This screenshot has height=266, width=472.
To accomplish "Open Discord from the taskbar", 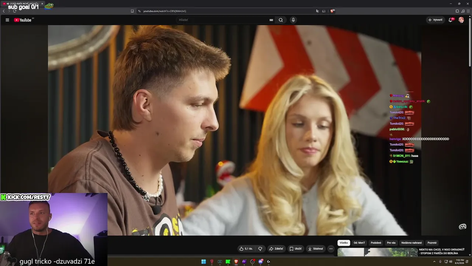I will point(260,262).
